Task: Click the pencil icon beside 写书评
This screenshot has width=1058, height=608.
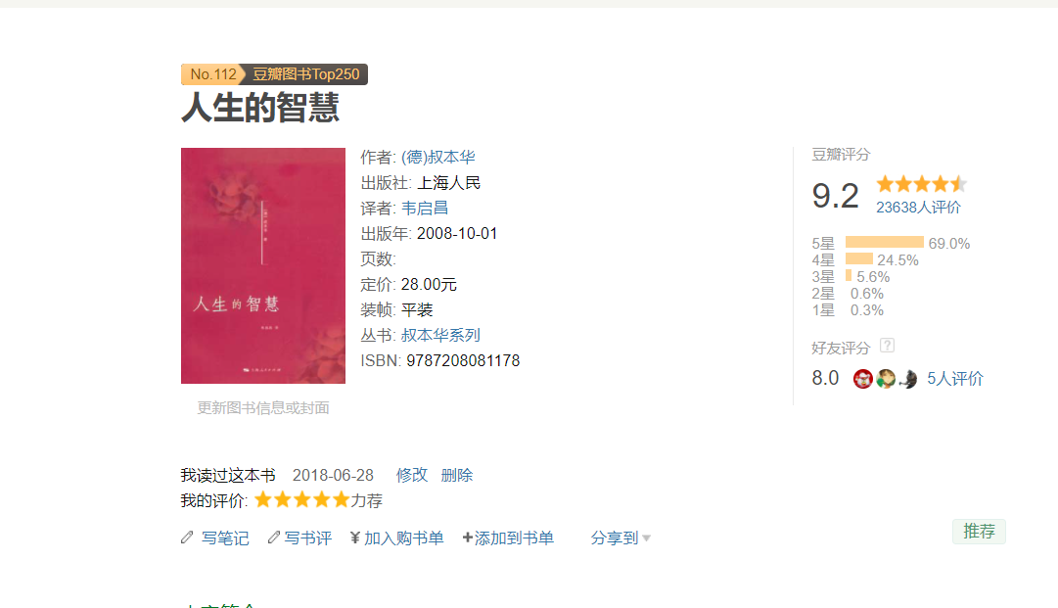Action: [x=273, y=538]
